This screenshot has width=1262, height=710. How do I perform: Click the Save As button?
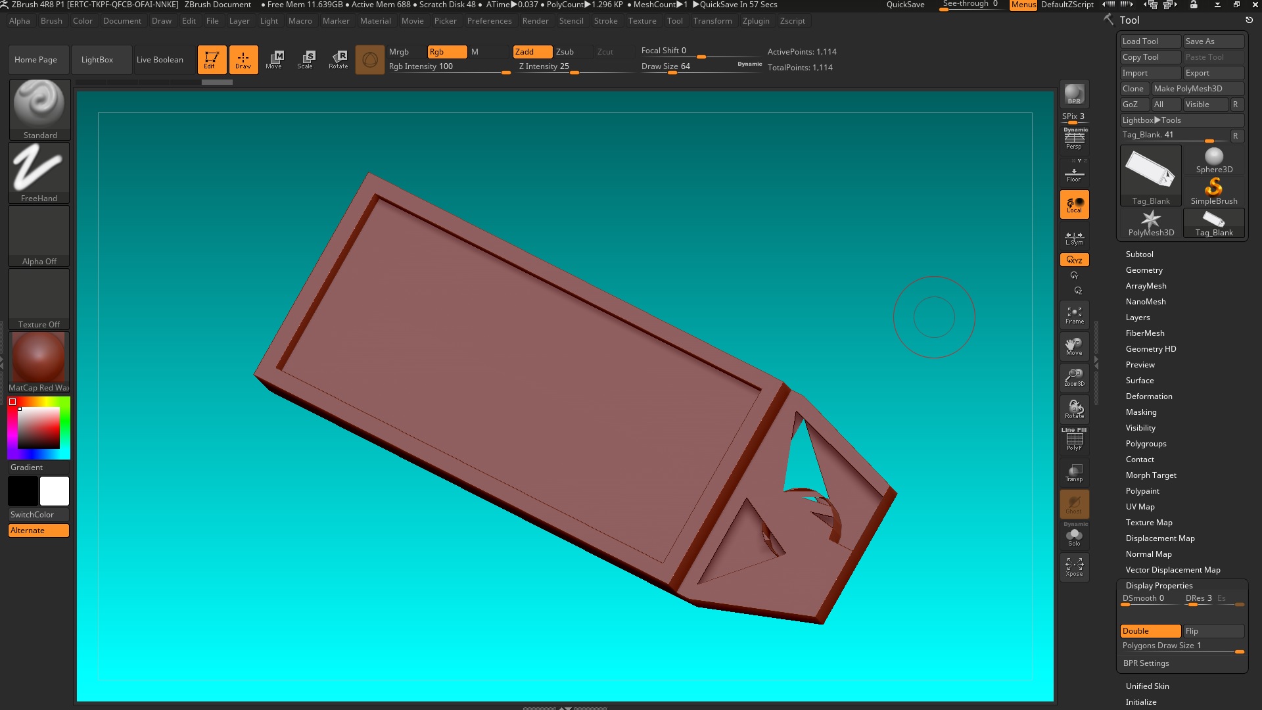1213,41
